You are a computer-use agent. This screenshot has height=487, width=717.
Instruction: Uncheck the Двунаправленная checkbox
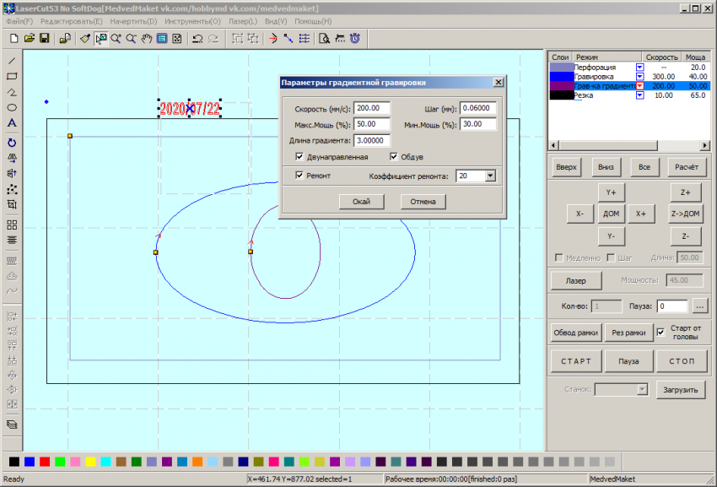point(300,157)
